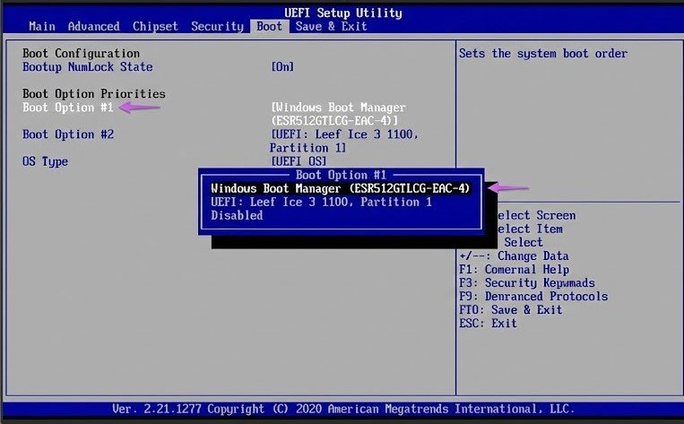
Task: Click the ESC: Exit hint
Action: coord(487,323)
